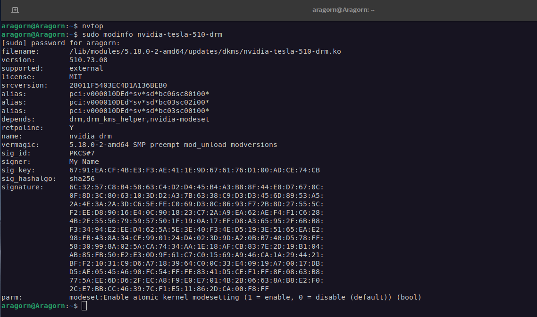Click the version number 510.73.08
Image resolution: width=537 pixels, height=317 pixels.
coord(88,60)
